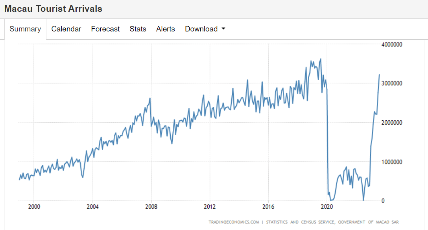Image resolution: width=428 pixels, height=230 pixels.
Task: Click the line's 2008 peak before the drop
Action: point(150,98)
